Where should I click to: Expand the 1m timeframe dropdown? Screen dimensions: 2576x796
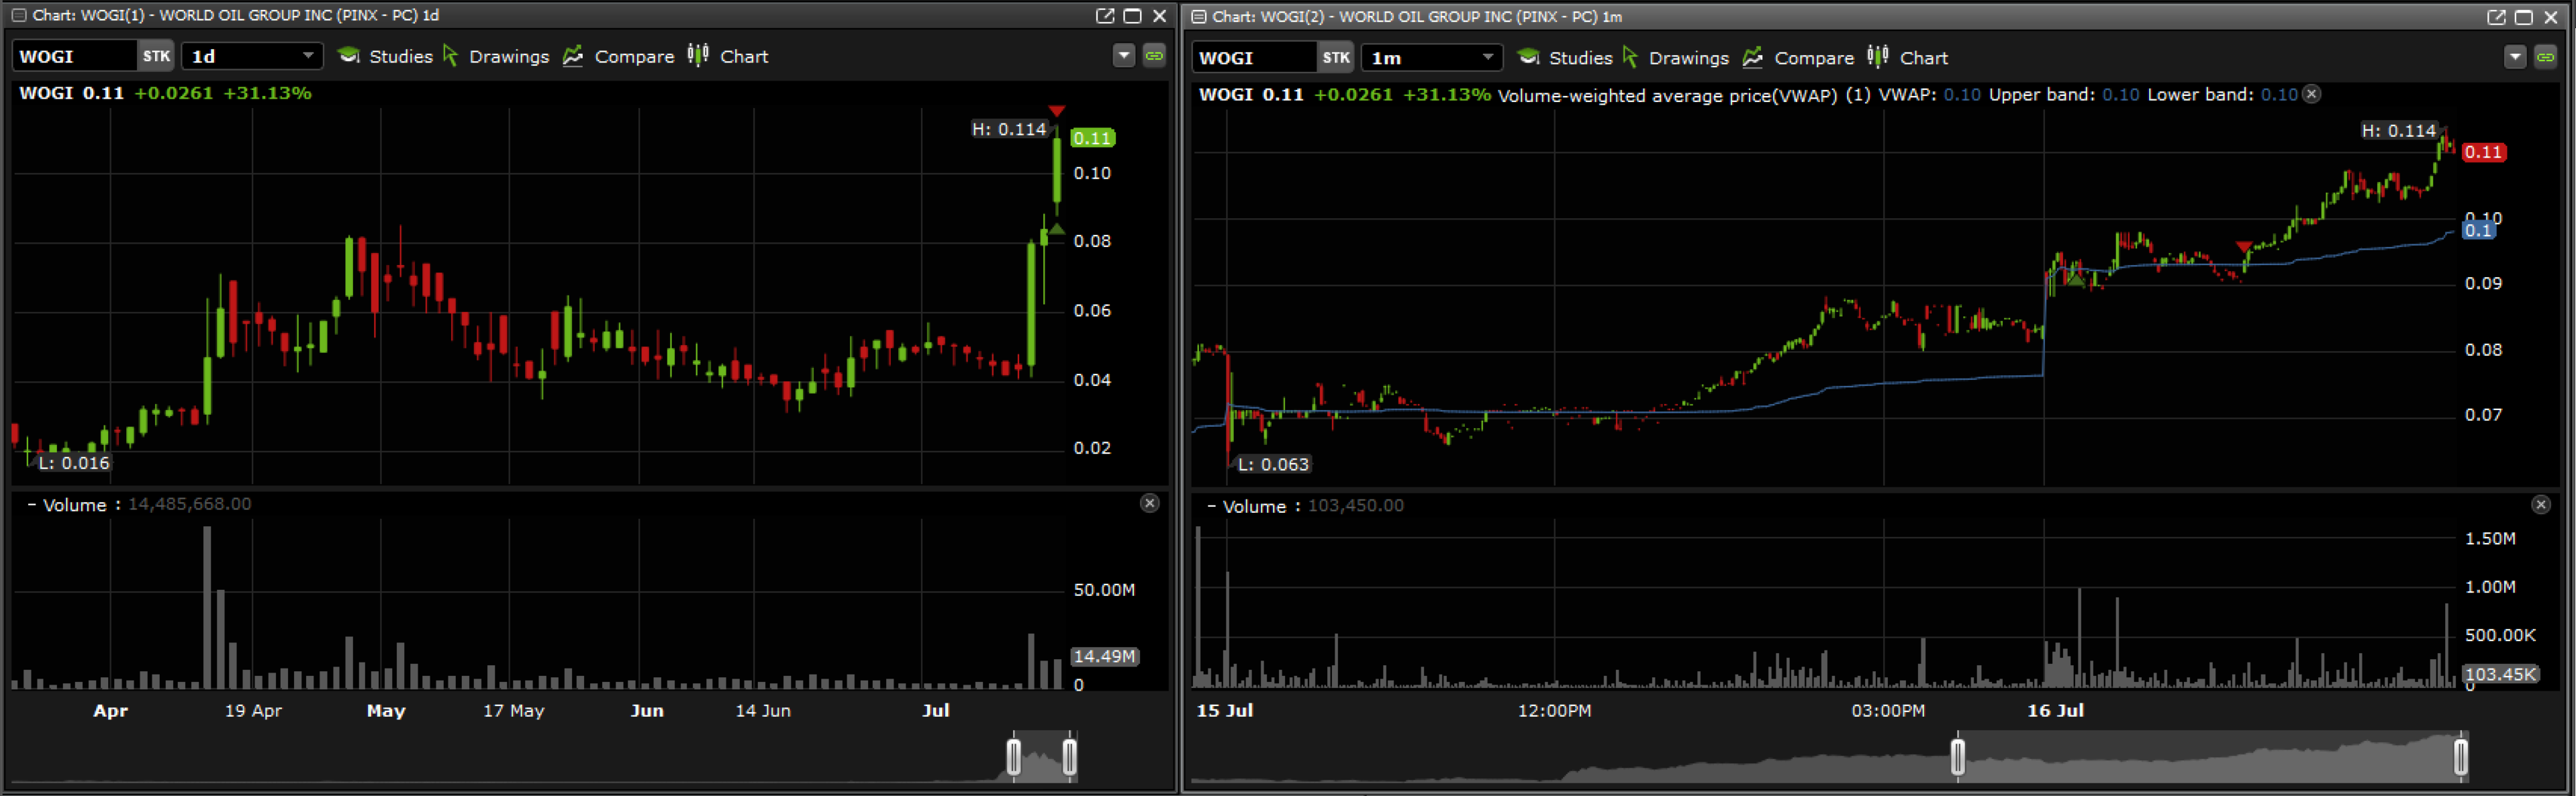click(1487, 58)
